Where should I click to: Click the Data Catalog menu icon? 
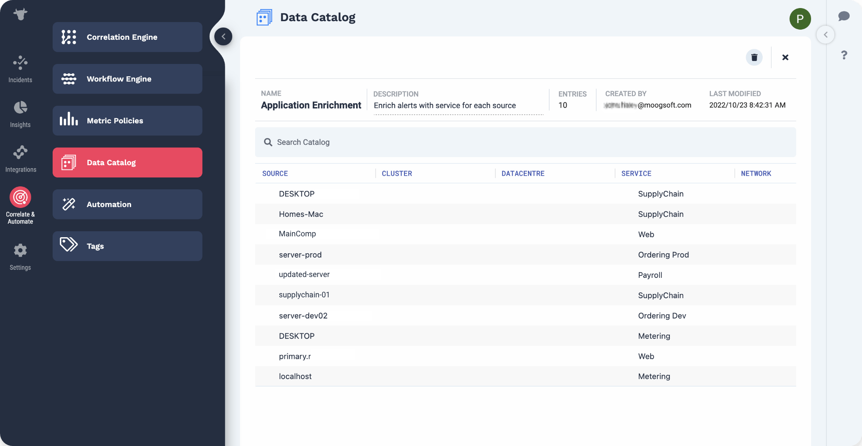(69, 163)
